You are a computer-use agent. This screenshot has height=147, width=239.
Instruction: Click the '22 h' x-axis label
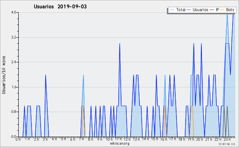click(x=218, y=139)
